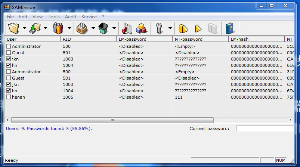Image resolution: width=300 pixels, height=167 pixels.
Task: Expand the arrow beside the users group icon
Action: (x=69, y=28)
